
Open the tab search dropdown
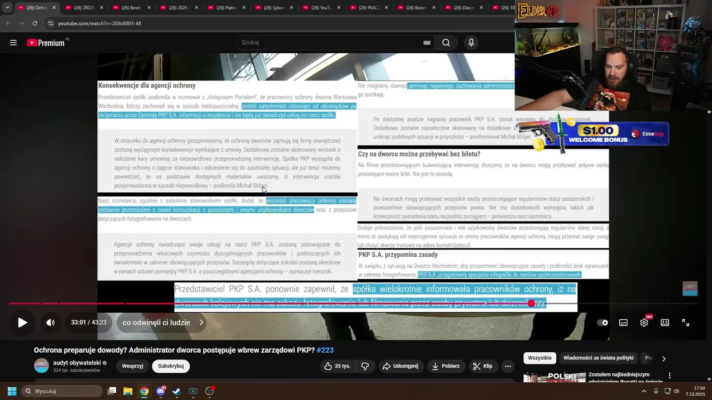(7, 8)
